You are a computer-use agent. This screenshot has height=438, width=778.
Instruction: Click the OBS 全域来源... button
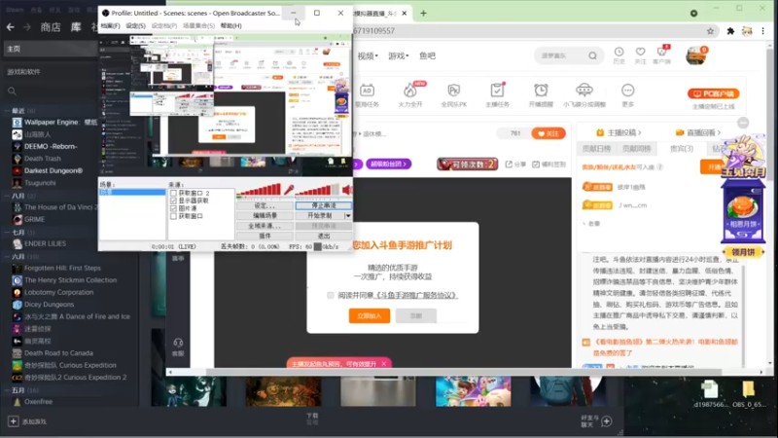coord(265,226)
